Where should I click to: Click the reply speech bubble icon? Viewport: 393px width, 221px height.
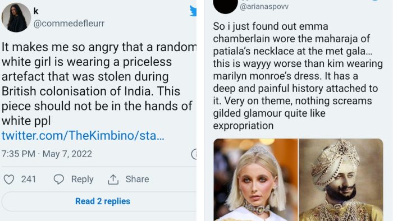point(59,179)
